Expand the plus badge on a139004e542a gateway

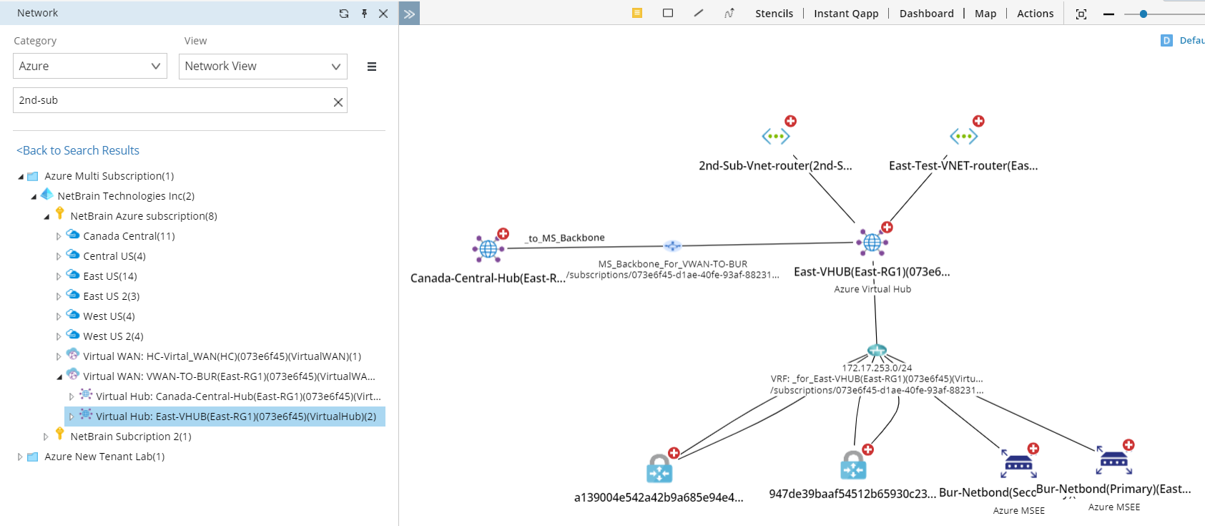674,452
